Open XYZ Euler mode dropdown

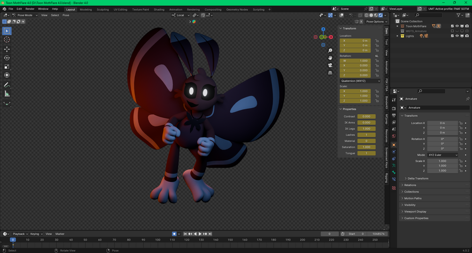click(x=442, y=155)
